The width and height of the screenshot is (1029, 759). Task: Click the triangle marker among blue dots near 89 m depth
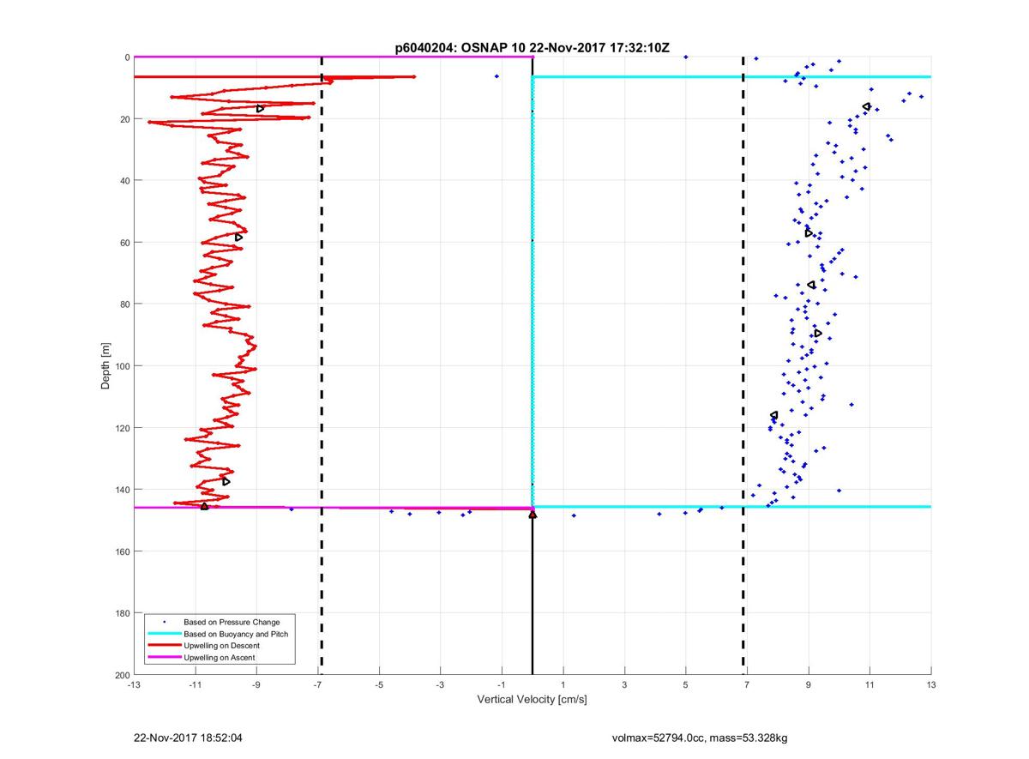[x=818, y=333]
